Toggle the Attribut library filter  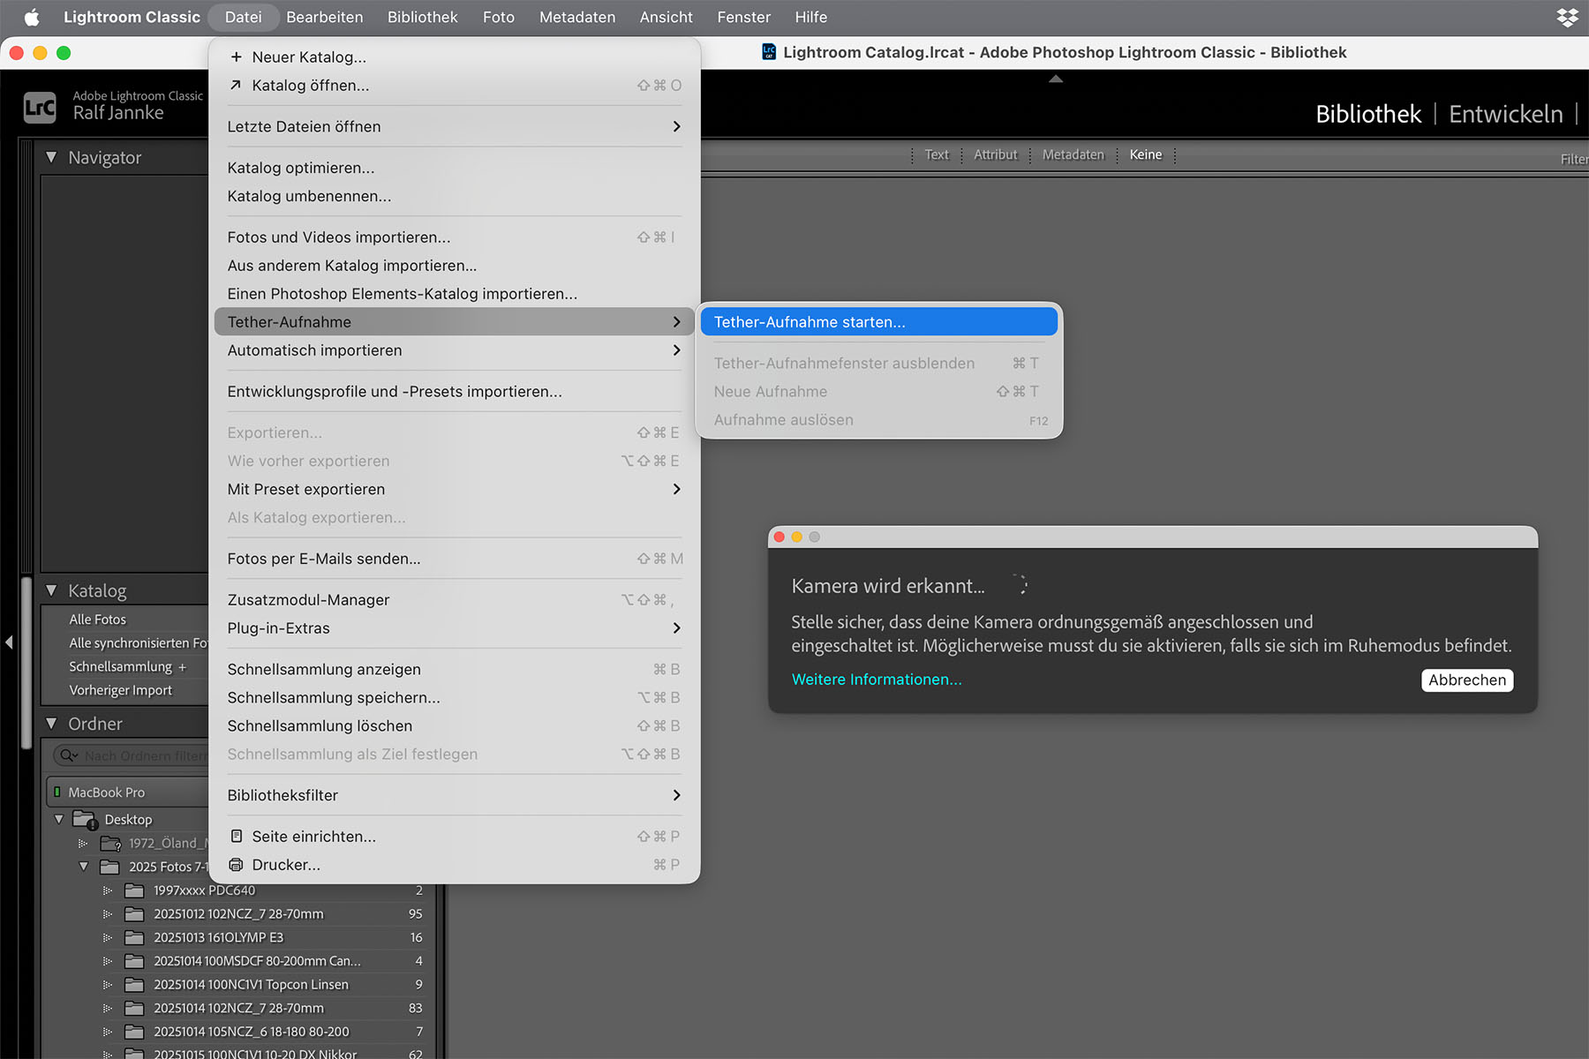point(995,155)
